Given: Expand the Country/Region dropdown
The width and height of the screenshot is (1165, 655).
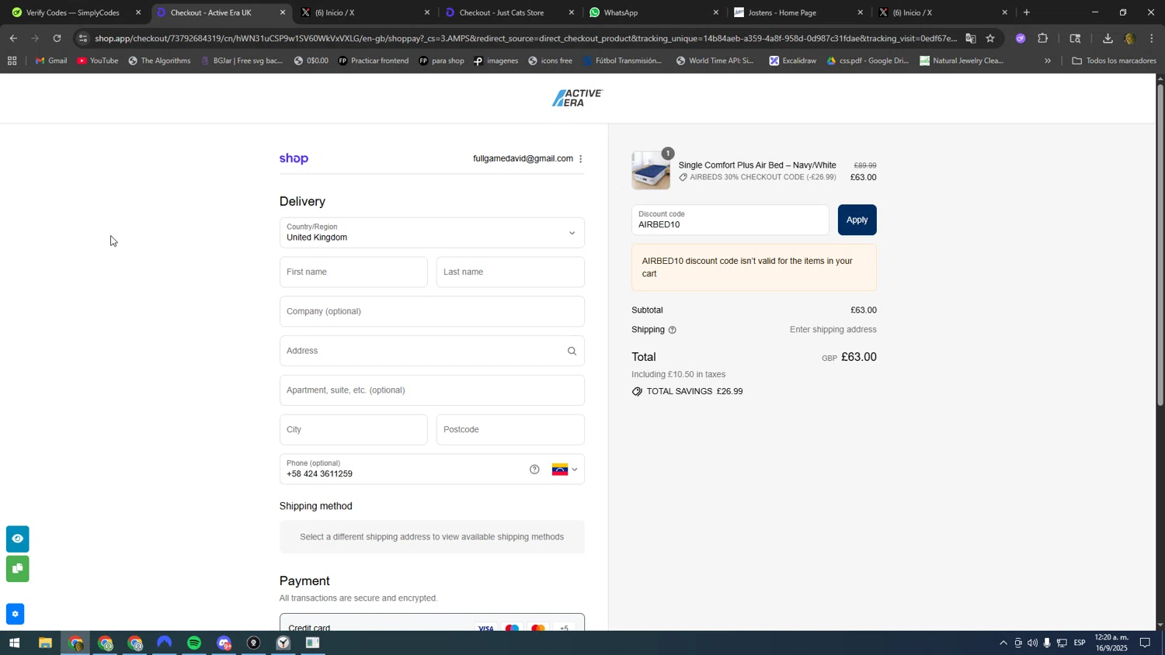Looking at the screenshot, I should (x=432, y=233).
